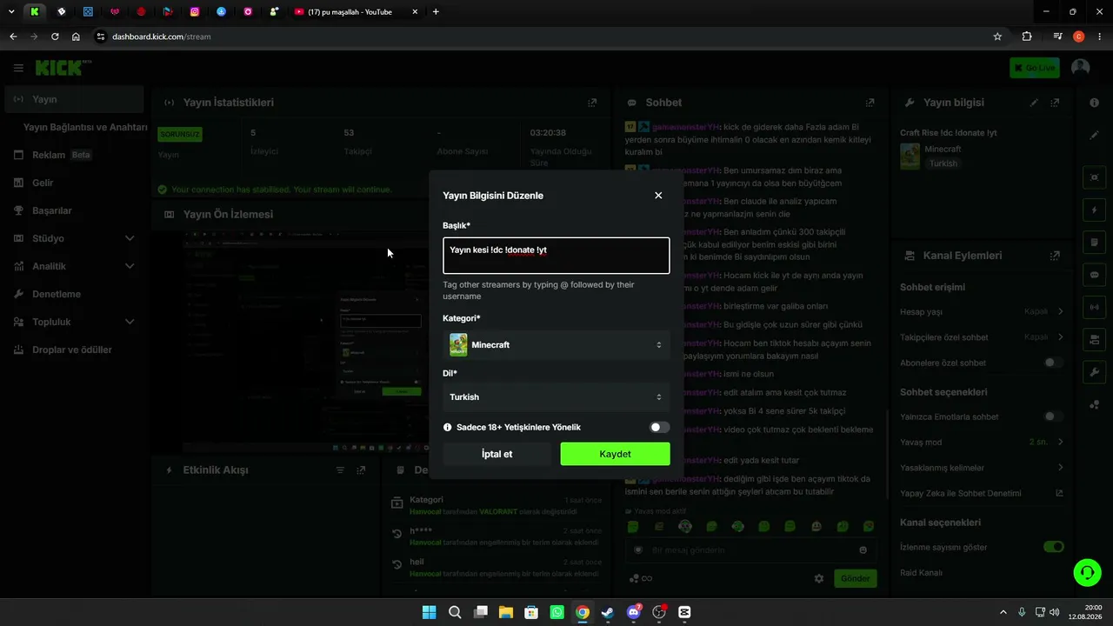
Task: Open Yapay Zeka ile Sohbet Denetimi link
Action: tap(1059, 493)
